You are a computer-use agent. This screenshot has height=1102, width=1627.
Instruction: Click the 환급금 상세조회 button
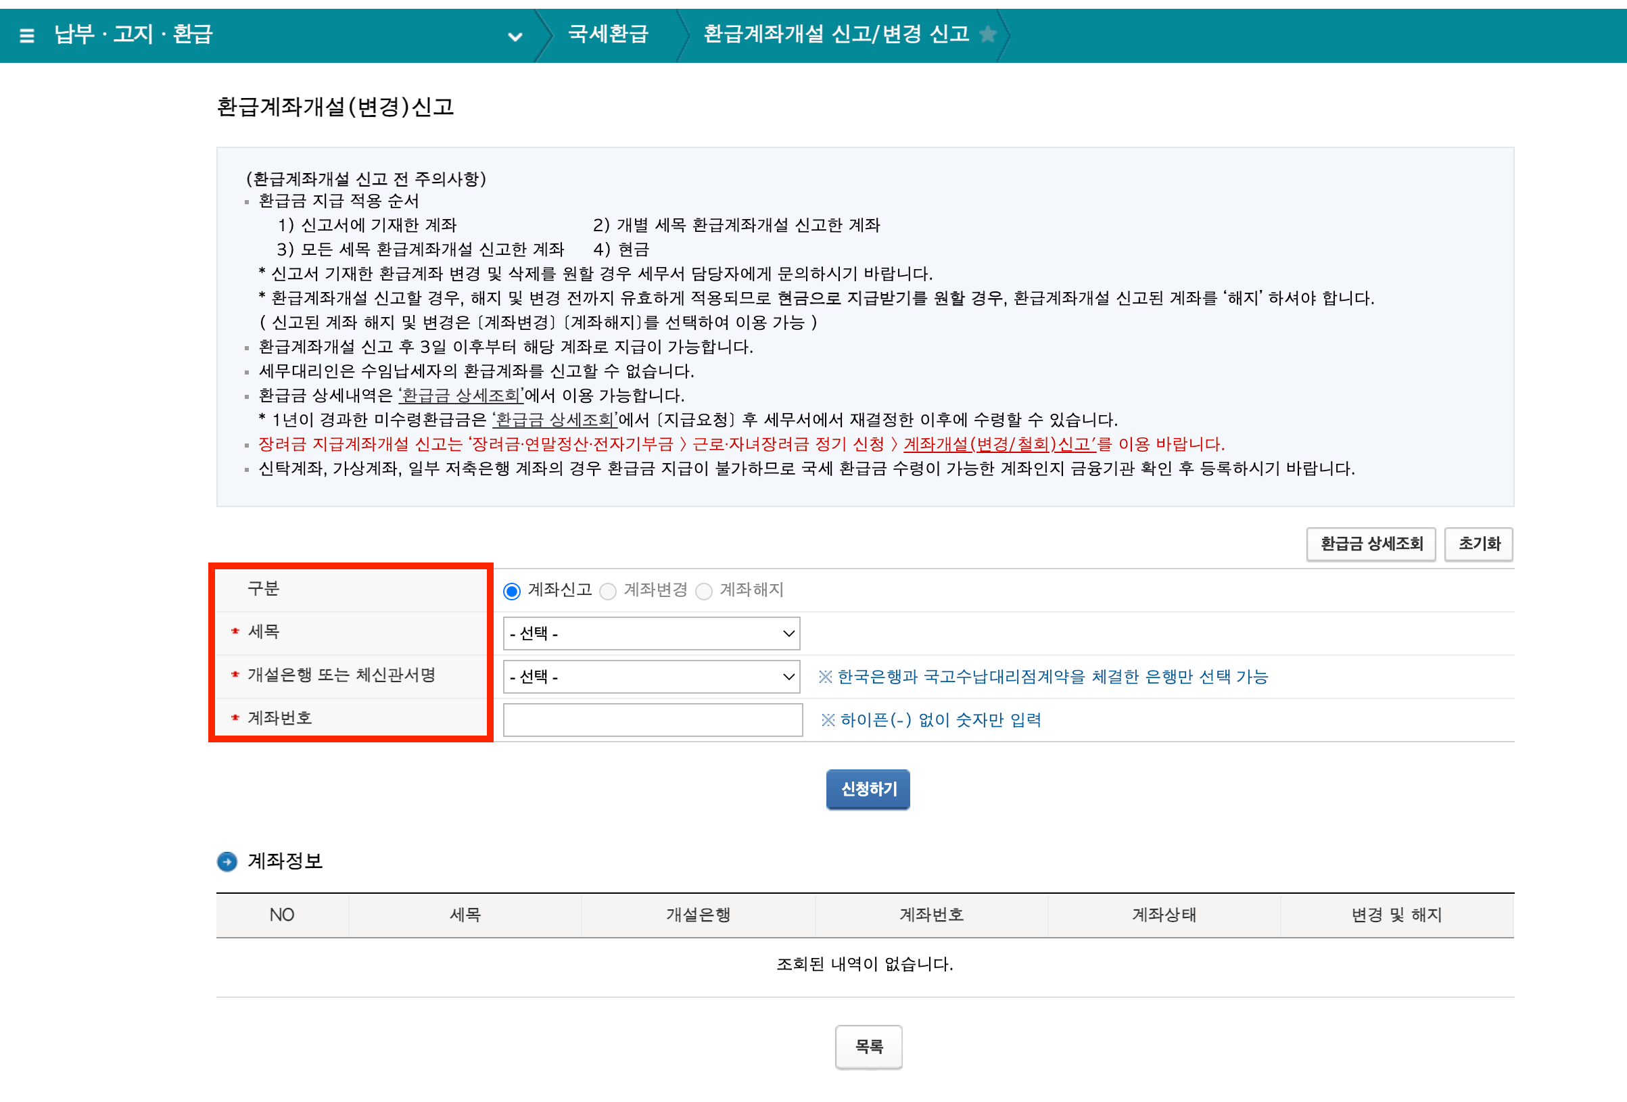point(1370,544)
